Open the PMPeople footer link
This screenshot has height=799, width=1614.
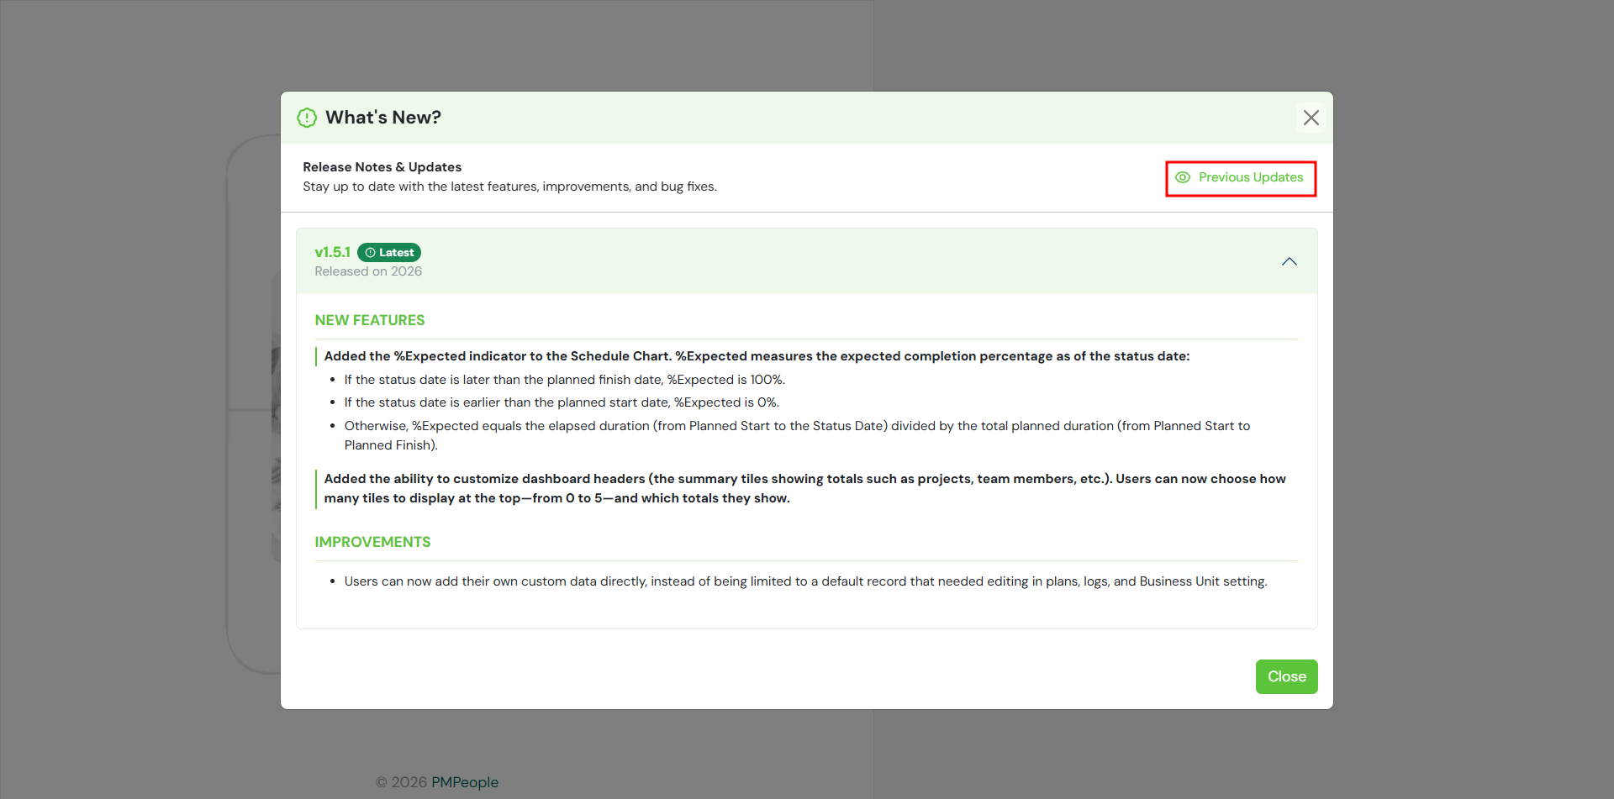[464, 782]
